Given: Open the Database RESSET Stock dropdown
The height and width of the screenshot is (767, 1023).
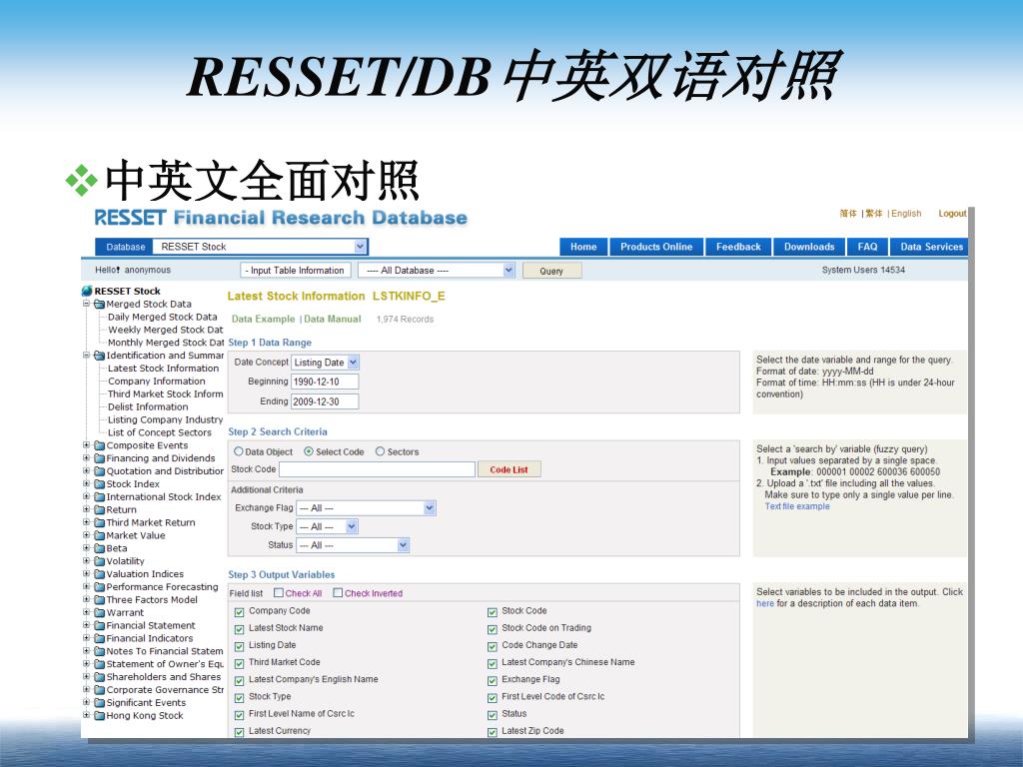Looking at the screenshot, I should pyautogui.click(x=360, y=247).
